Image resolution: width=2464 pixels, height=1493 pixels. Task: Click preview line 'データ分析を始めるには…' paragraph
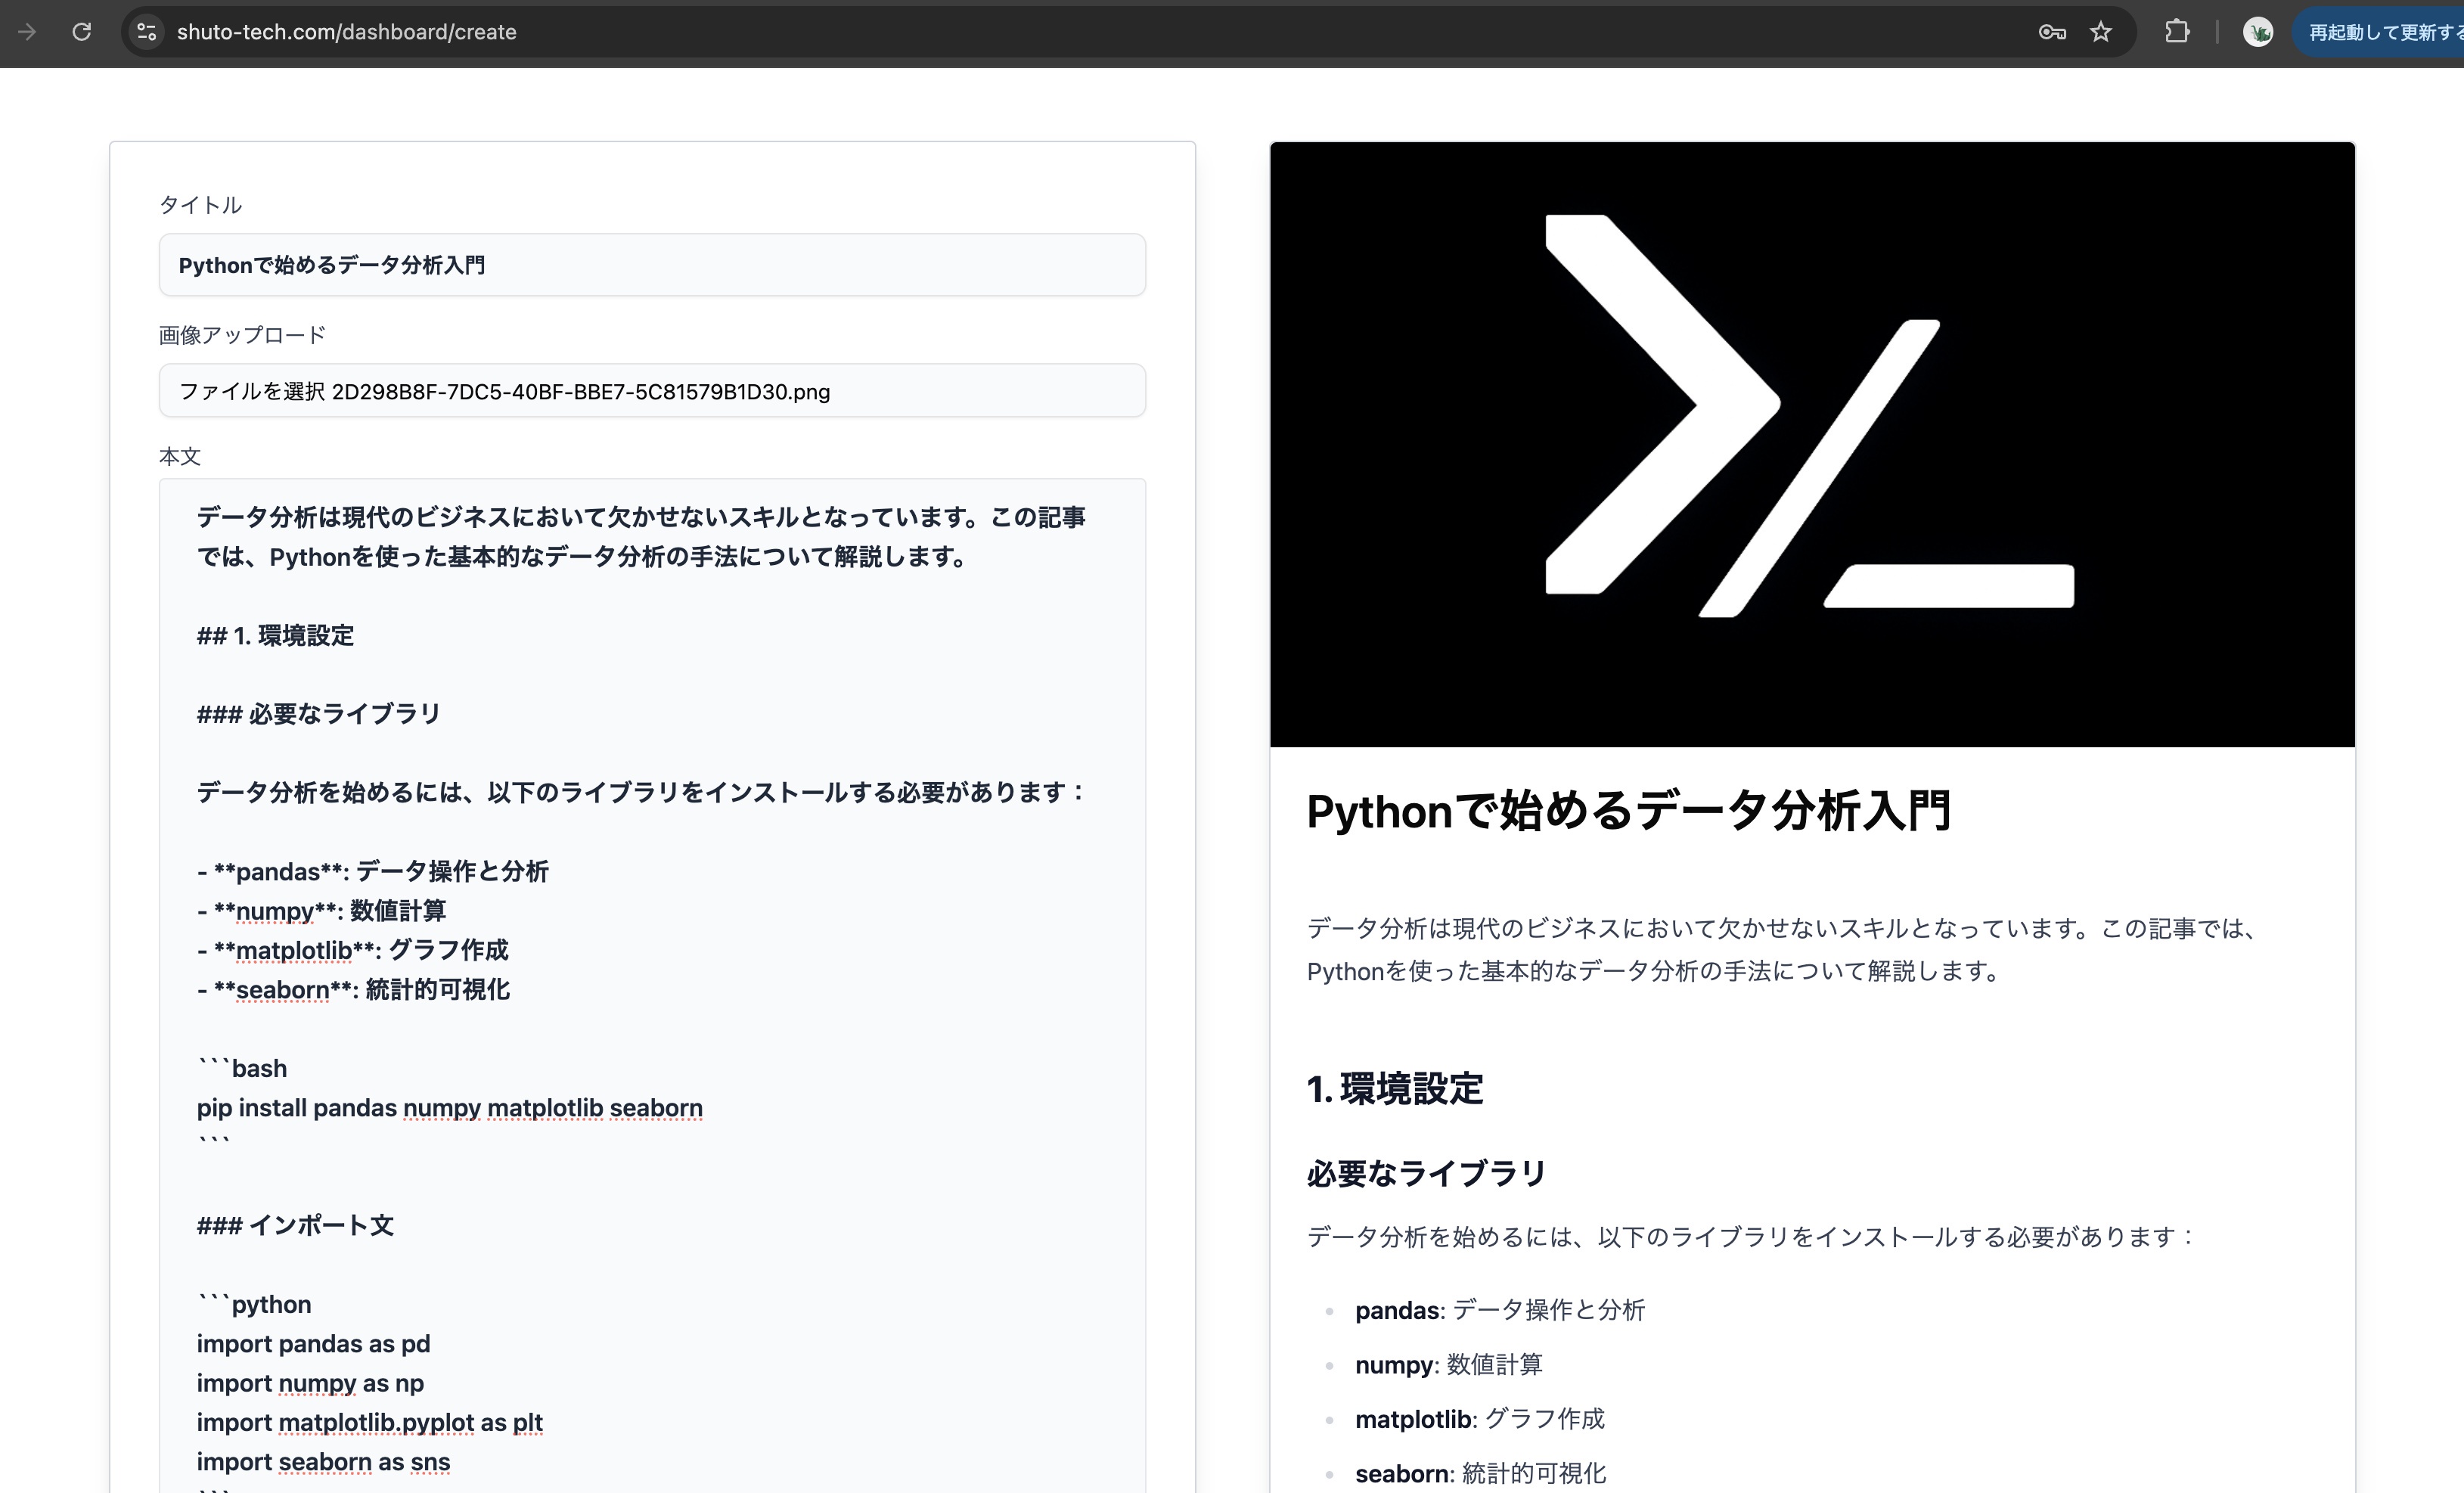click(1751, 1236)
